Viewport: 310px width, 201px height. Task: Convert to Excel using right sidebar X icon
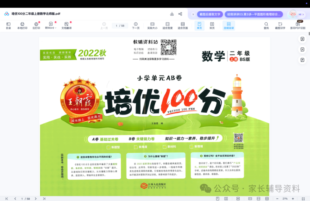point(302,49)
